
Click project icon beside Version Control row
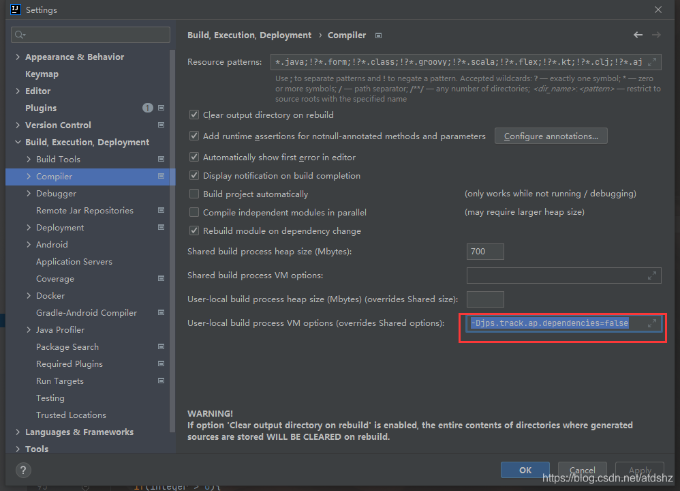click(x=161, y=125)
